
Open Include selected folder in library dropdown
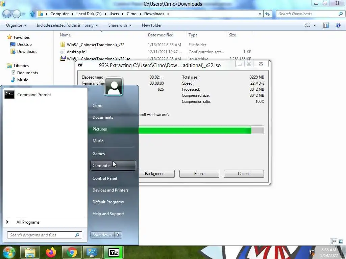tap(67, 25)
